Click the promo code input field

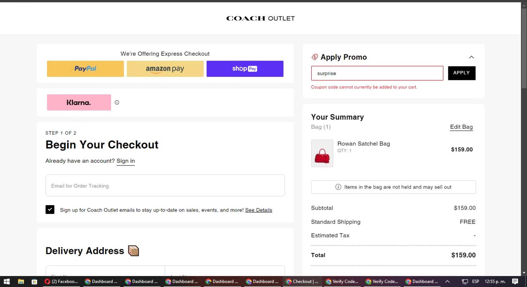tap(377, 73)
